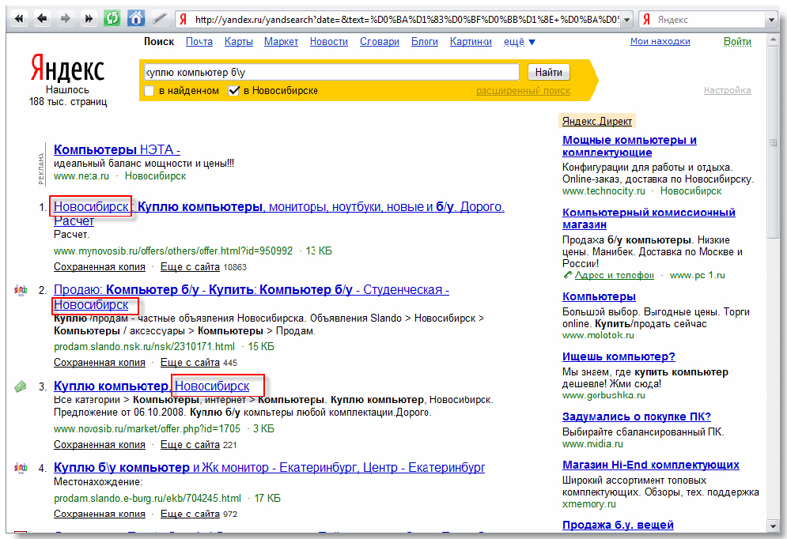787x539 pixels.
Task: Open the 'Мои находки' link
Action: (x=660, y=41)
